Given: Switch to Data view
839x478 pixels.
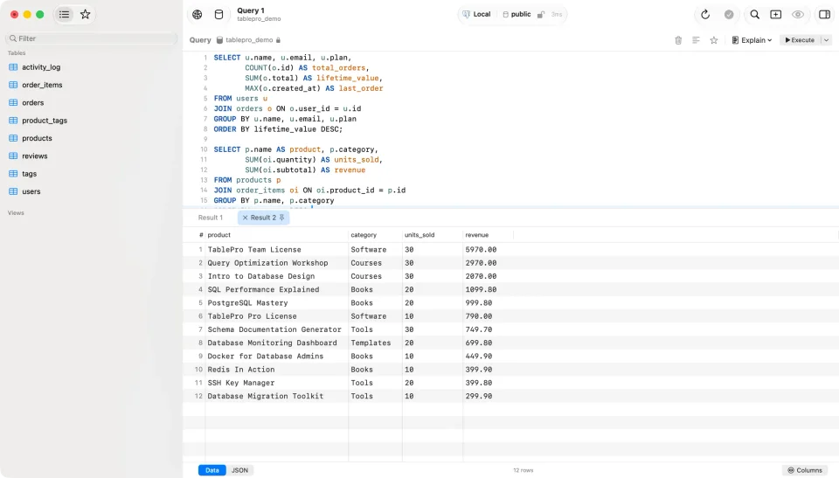Looking at the screenshot, I should pyautogui.click(x=211, y=470).
